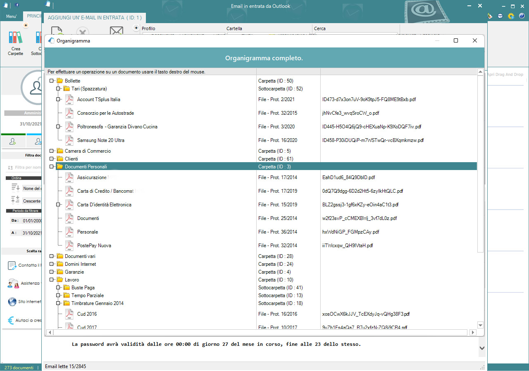529x371 pixels.
Task: Select the AGGIUNGI UN' E-MAIL IN ENTRATA tab
Action: (95, 18)
